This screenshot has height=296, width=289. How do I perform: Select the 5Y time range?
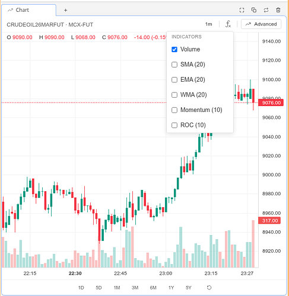tap(189, 288)
